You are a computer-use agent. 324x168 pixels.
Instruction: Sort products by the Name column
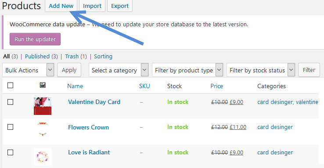point(75,86)
